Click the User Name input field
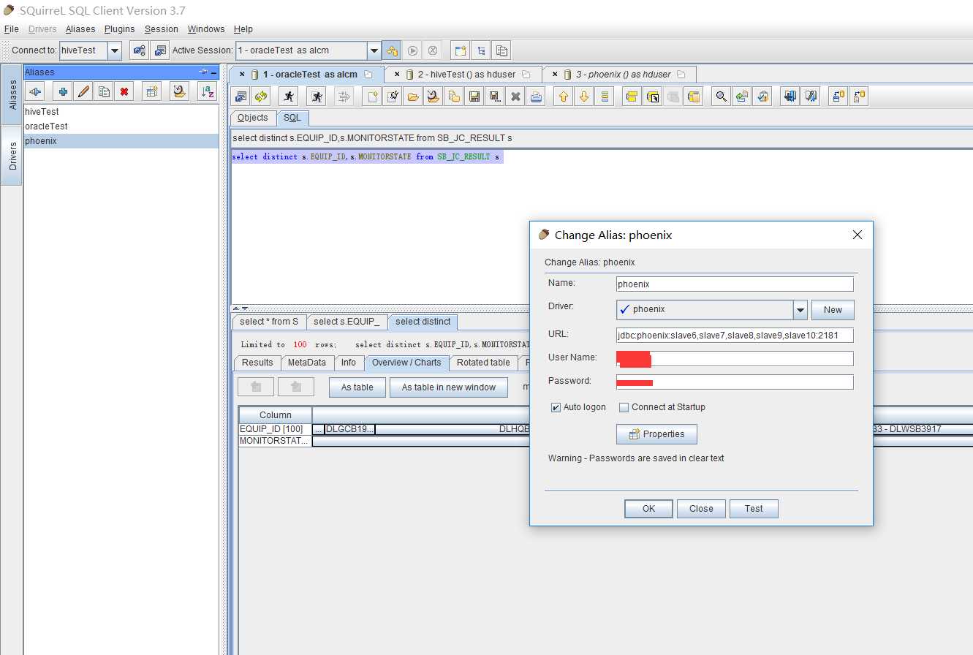This screenshot has height=655, width=973. tap(735, 359)
